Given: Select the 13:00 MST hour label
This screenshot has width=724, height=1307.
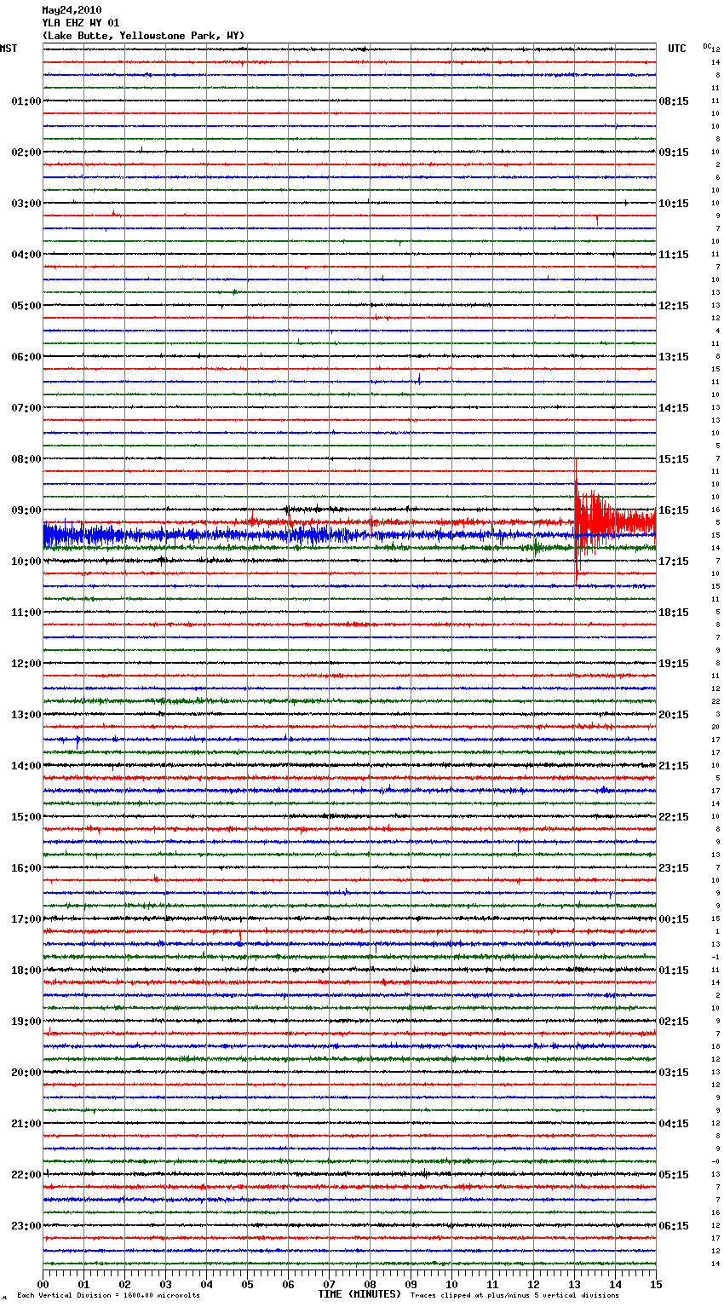Looking at the screenshot, I should pyautogui.click(x=26, y=715).
